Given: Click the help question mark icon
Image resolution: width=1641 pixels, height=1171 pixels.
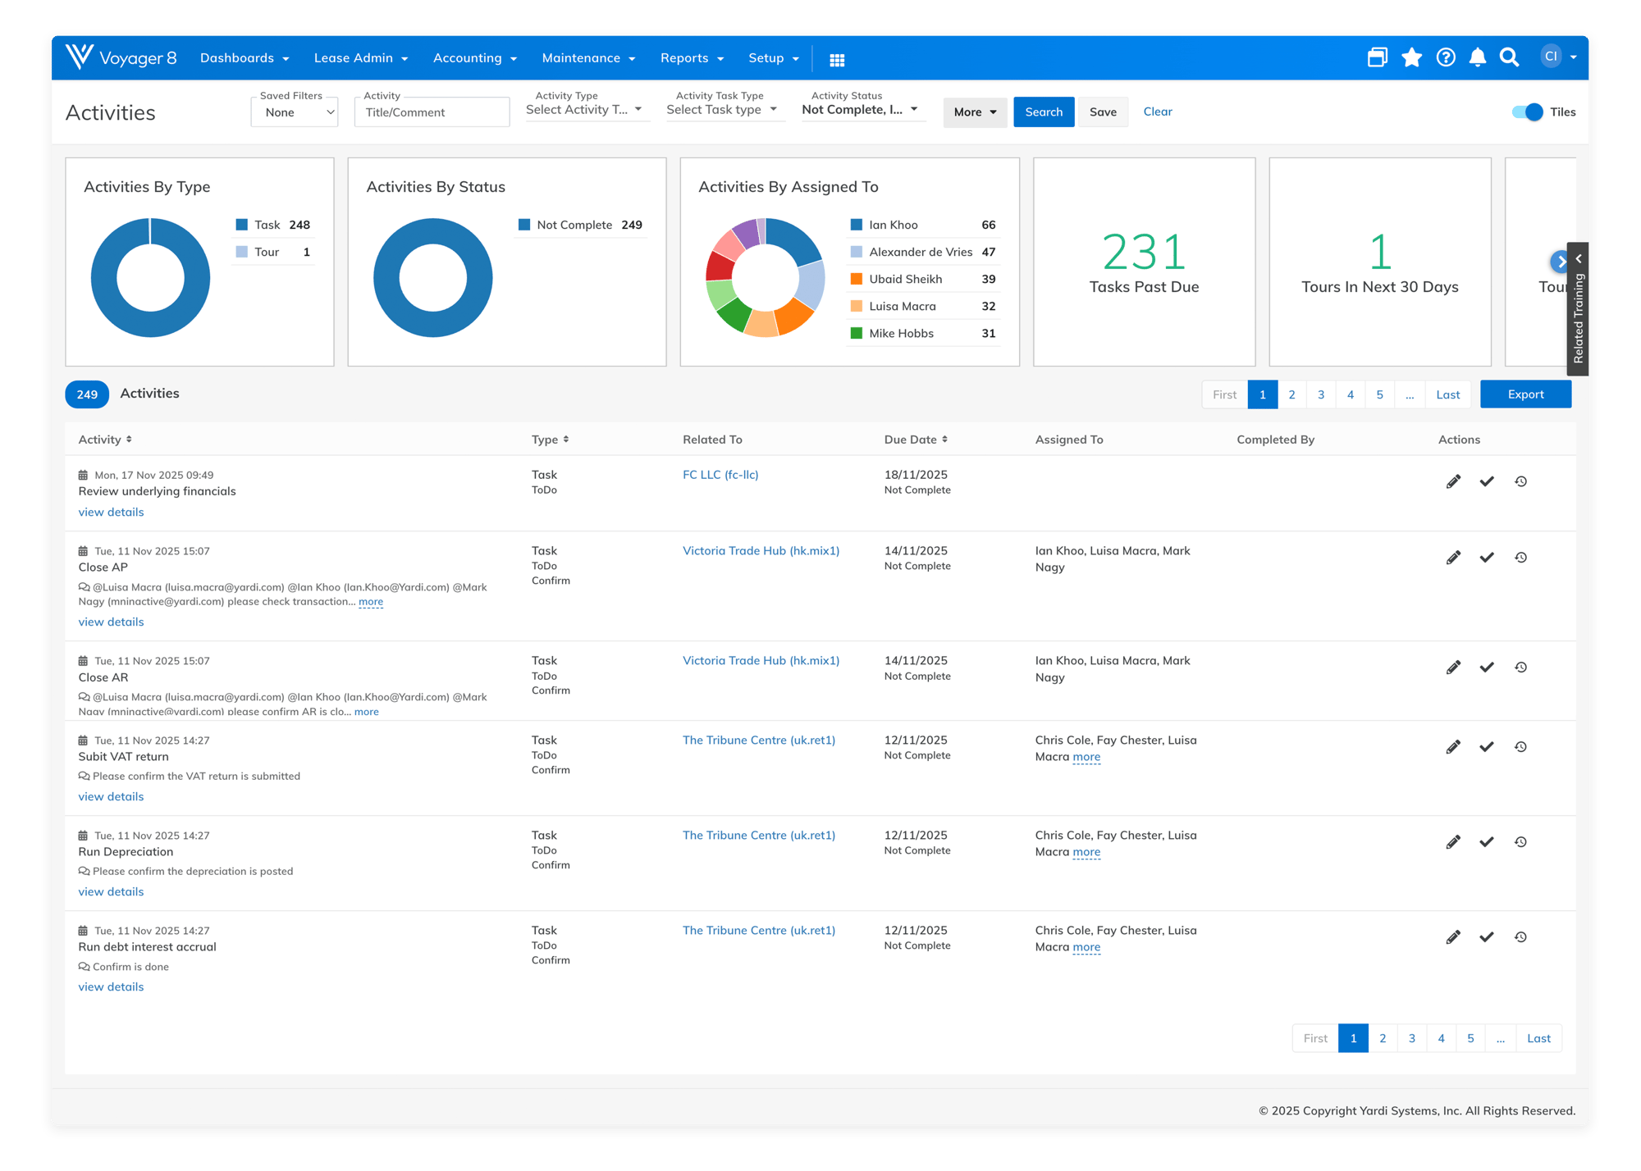Looking at the screenshot, I should [x=1446, y=57].
